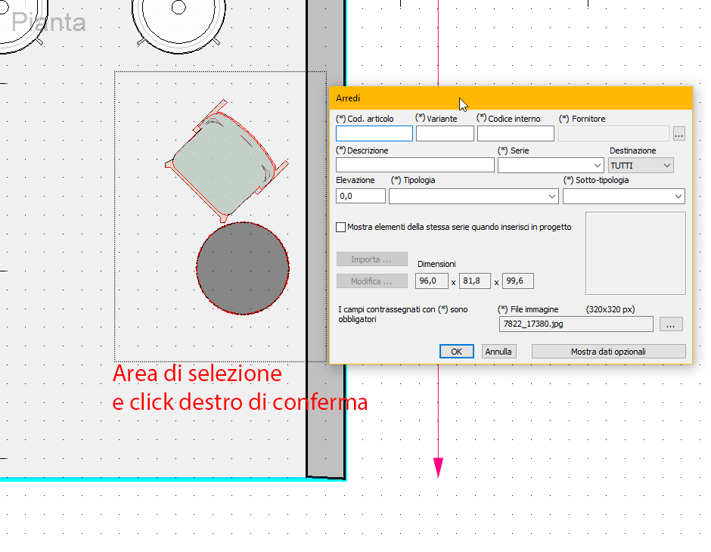The width and height of the screenshot is (711, 552).
Task: Click the Descrizione text field
Action: coord(415,165)
